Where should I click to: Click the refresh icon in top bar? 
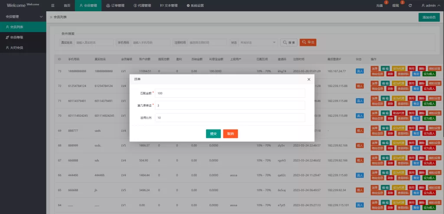[x=410, y=6]
